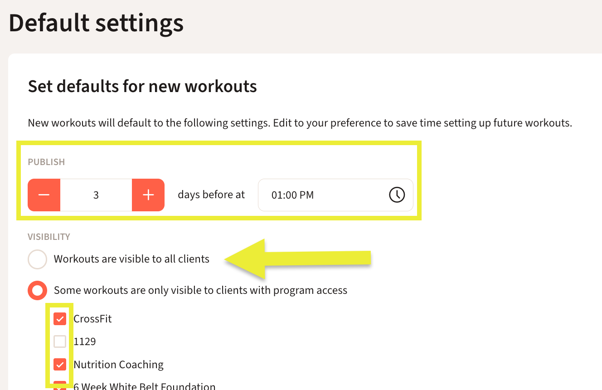Click the 'Set defaults for new workouts' heading
Image resolution: width=602 pixels, height=390 pixels.
tap(142, 86)
